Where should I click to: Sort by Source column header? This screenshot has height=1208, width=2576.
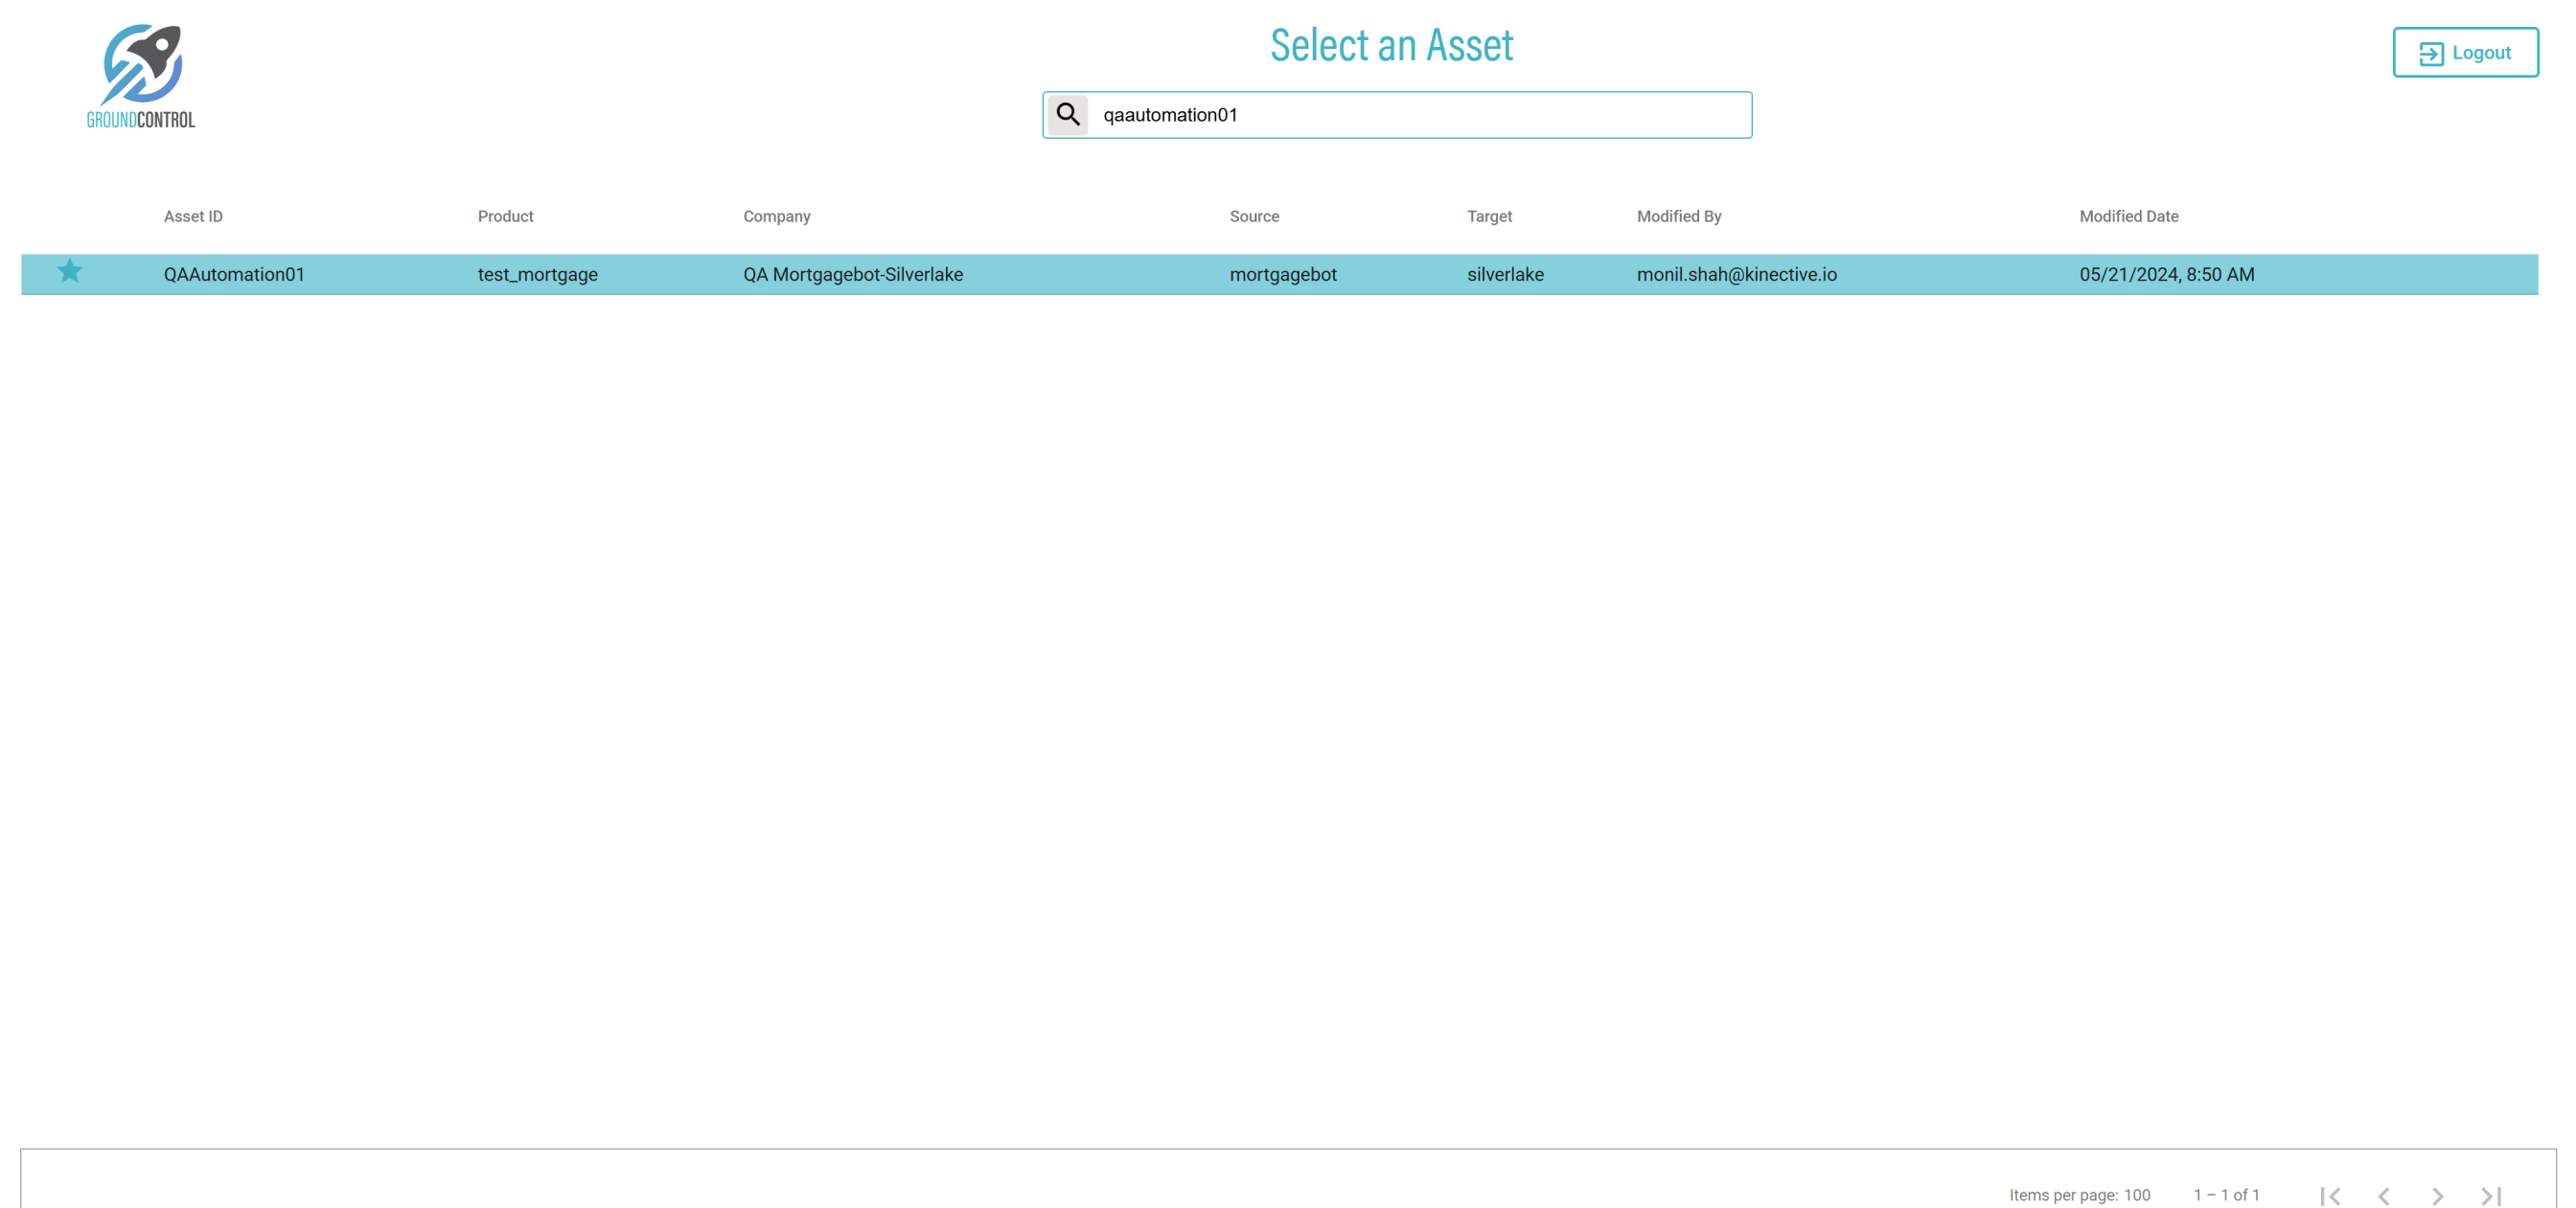tap(1254, 216)
